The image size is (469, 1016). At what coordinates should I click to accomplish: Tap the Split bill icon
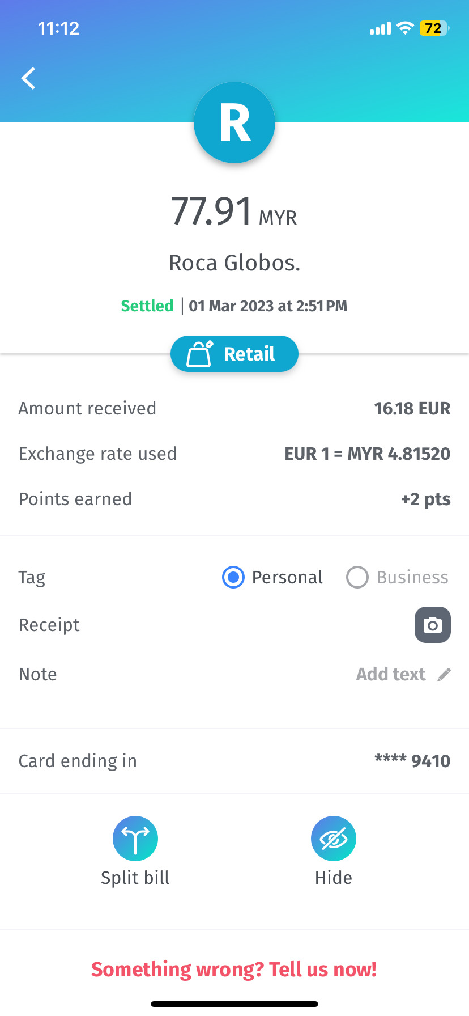pos(135,838)
